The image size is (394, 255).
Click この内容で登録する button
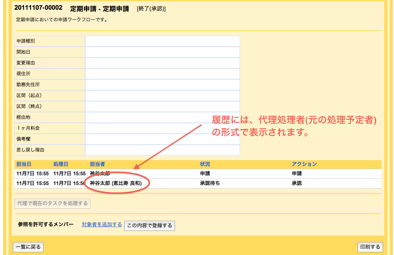pyautogui.click(x=149, y=225)
